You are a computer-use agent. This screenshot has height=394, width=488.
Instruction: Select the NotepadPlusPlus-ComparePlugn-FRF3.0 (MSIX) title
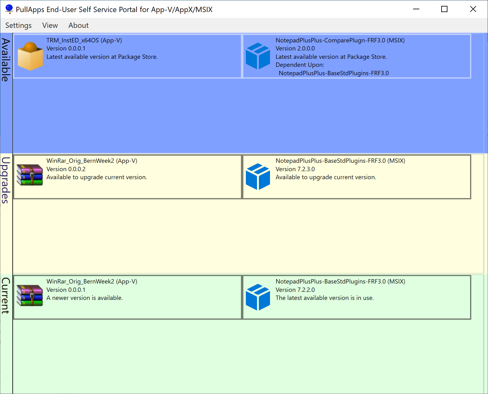click(340, 40)
